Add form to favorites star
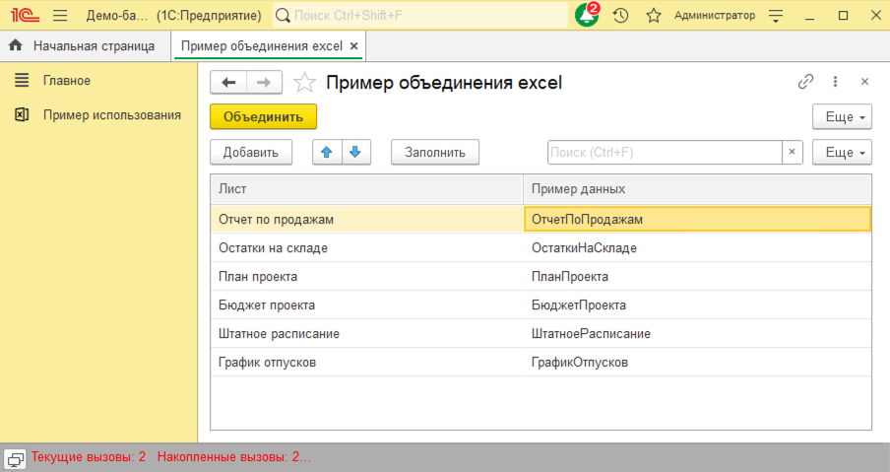Viewport: 890px width, 472px height. 304,83
